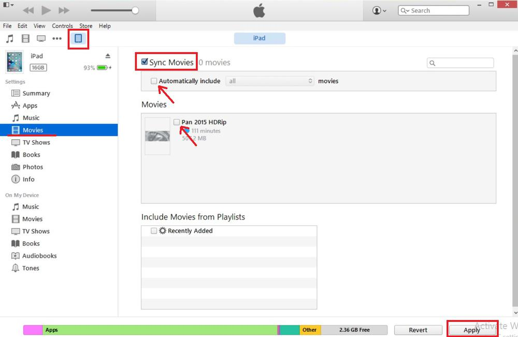The height and width of the screenshot is (337, 518).
Task: Click the iPad device thumbnail image
Action: point(15,62)
